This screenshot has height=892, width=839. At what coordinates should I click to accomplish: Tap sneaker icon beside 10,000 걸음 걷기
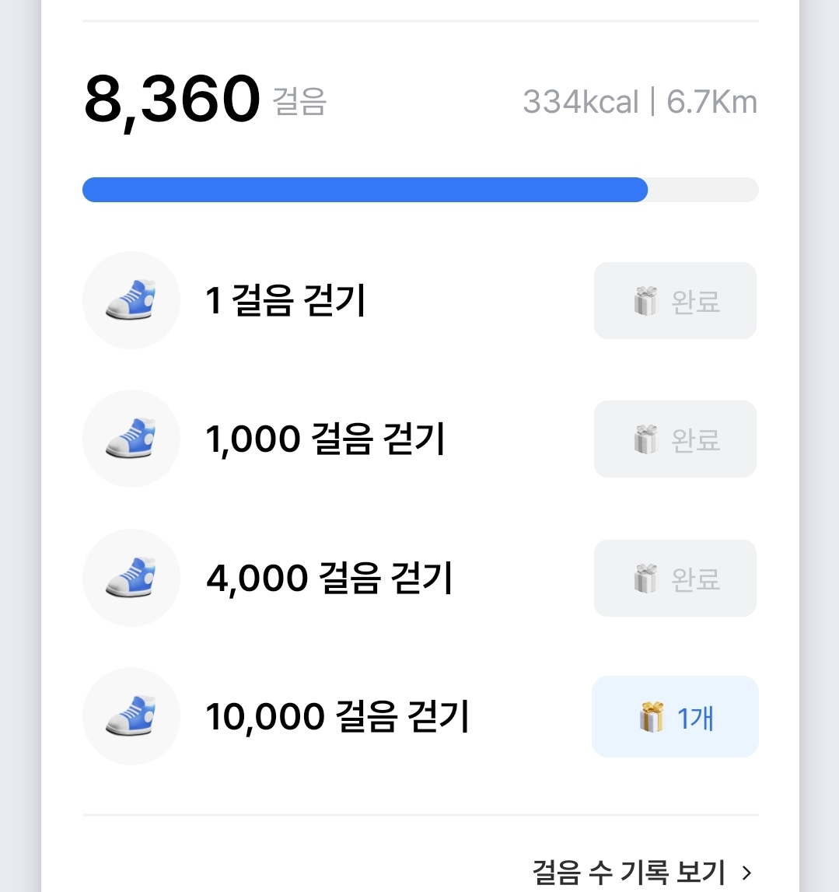click(x=131, y=716)
